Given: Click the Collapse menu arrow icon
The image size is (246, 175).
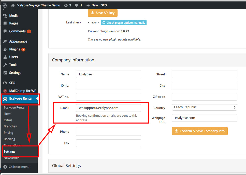Looking at the screenshot, I should coord(5,167).
